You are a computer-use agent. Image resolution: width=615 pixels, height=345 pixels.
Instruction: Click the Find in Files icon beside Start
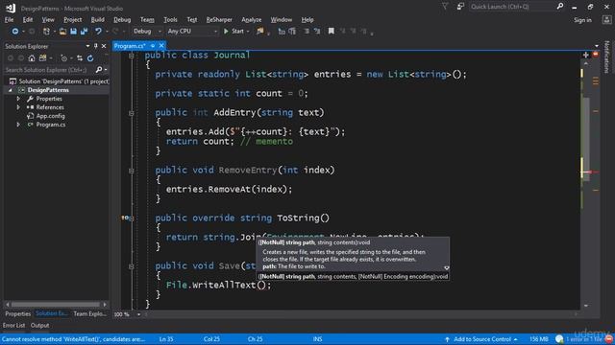click(x=260, y=32)
